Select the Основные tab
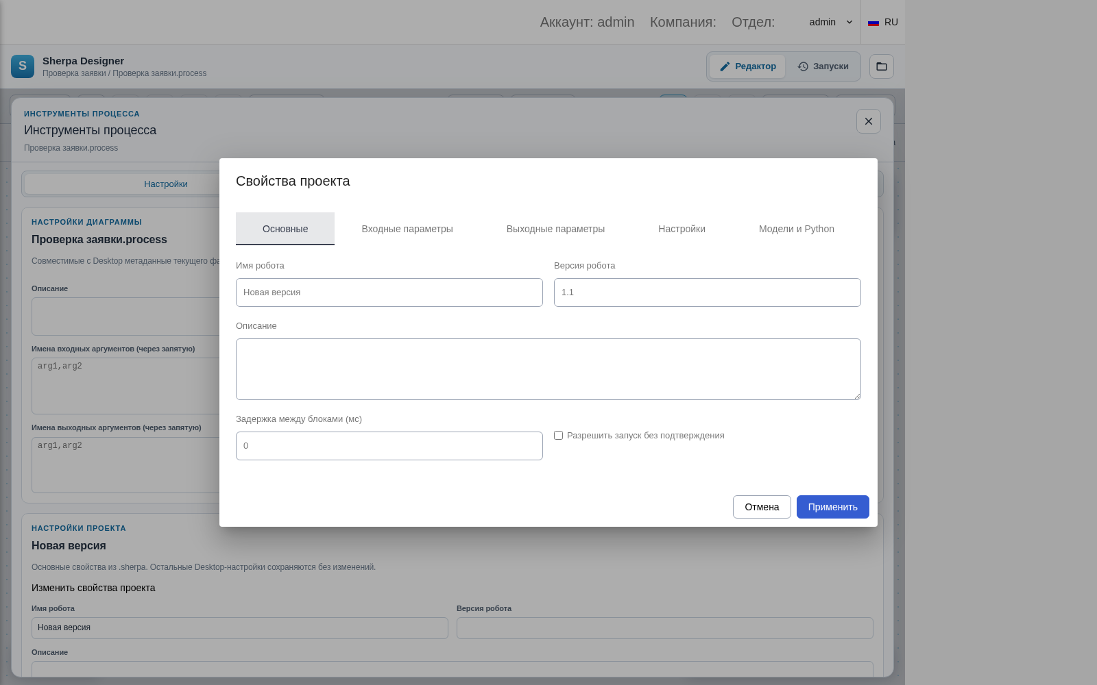 285,229
